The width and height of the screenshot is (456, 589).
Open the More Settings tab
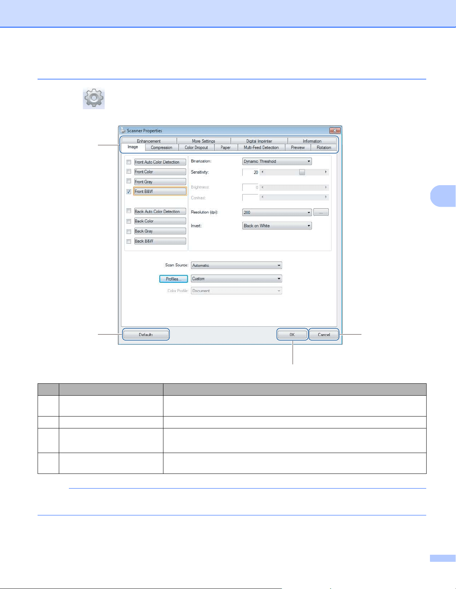204,141
